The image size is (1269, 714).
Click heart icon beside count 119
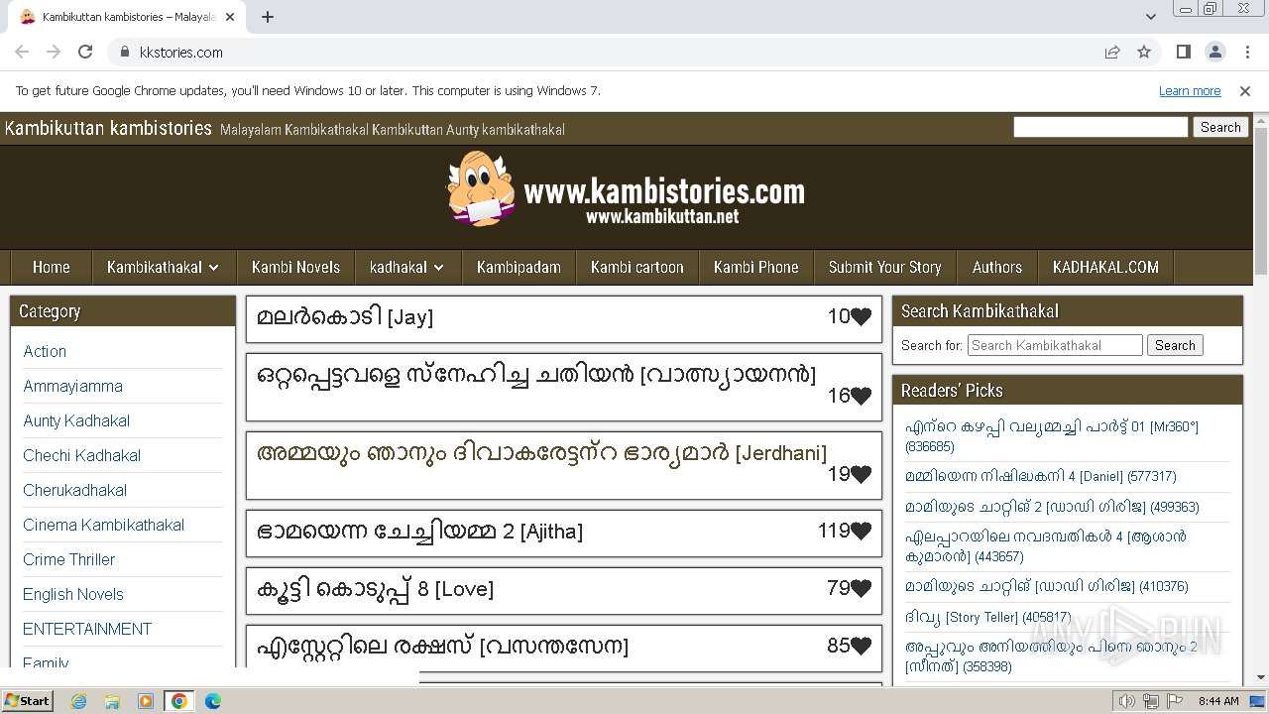click(x=861, y=532)
